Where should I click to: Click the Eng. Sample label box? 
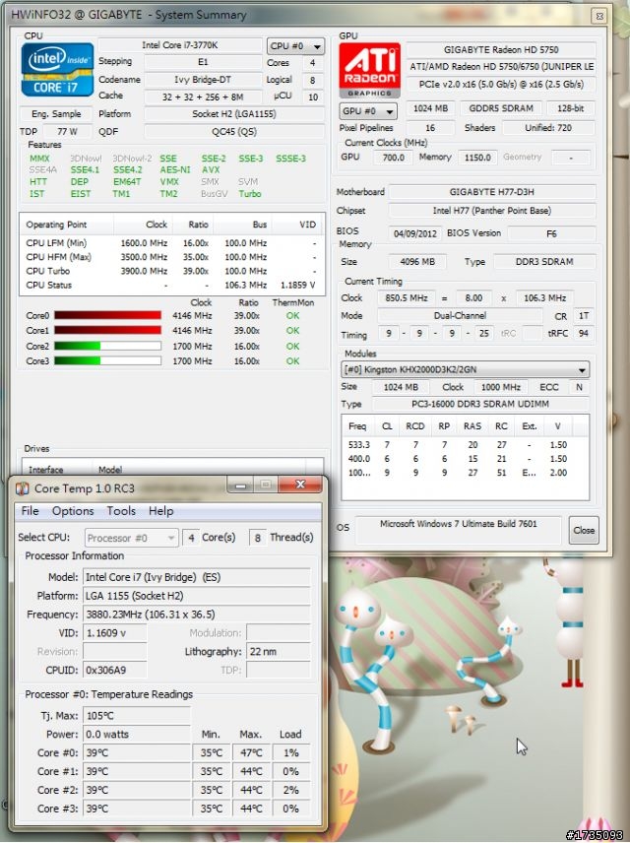click(56, 114)
